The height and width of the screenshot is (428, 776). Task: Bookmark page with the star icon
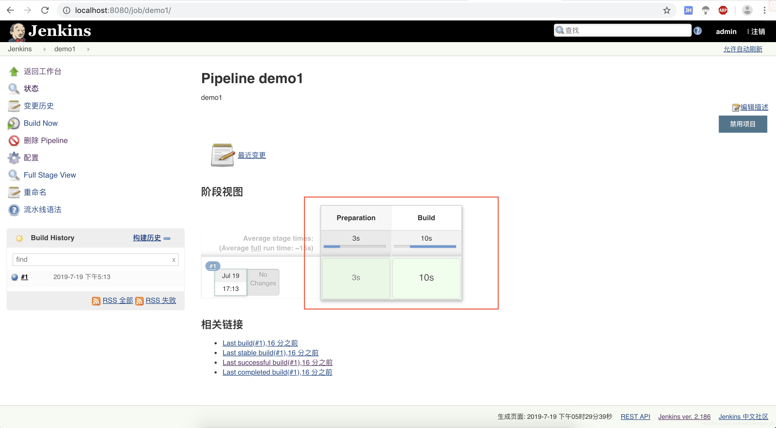(667, 11)
